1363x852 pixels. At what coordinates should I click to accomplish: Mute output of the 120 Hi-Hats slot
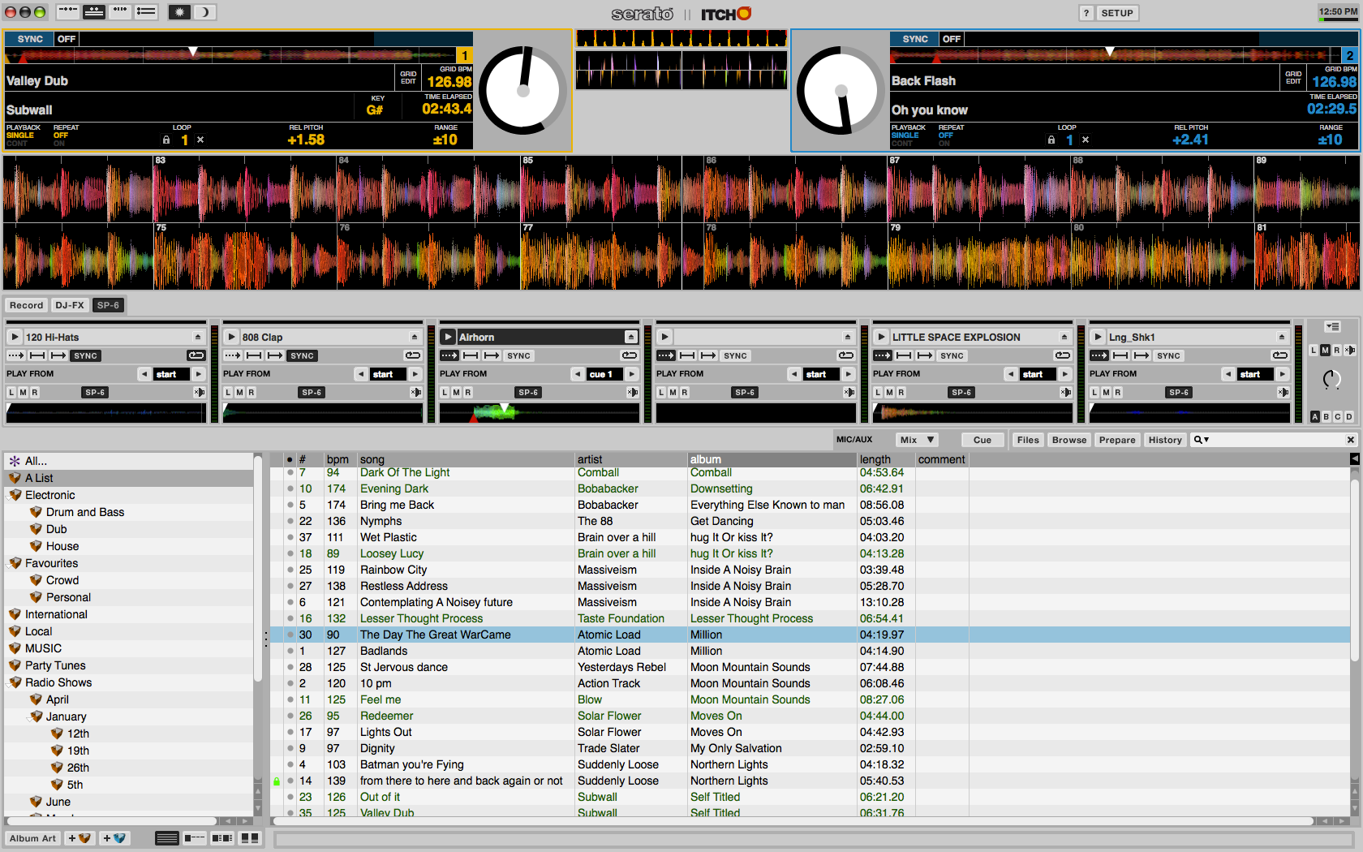tap(199, 392)
